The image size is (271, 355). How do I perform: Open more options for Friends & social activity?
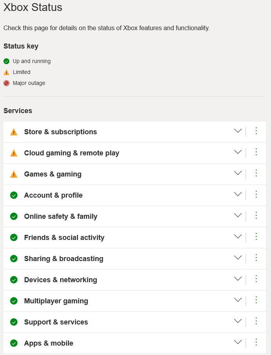(x=256, y=237)
